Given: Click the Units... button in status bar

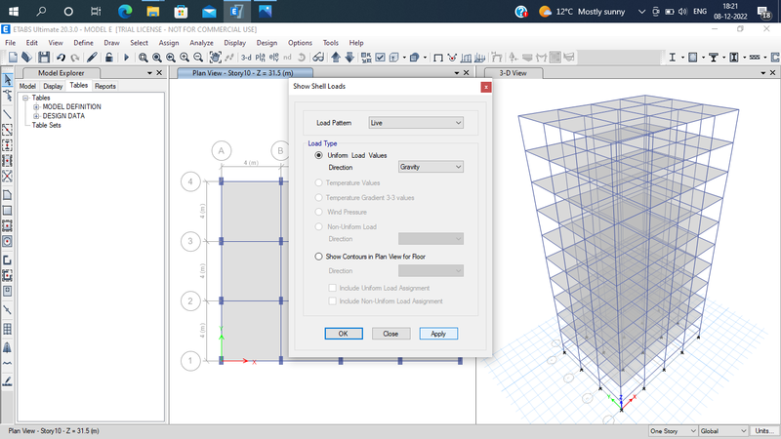Looking at the screenshot, I should click(x=764, y=431).
